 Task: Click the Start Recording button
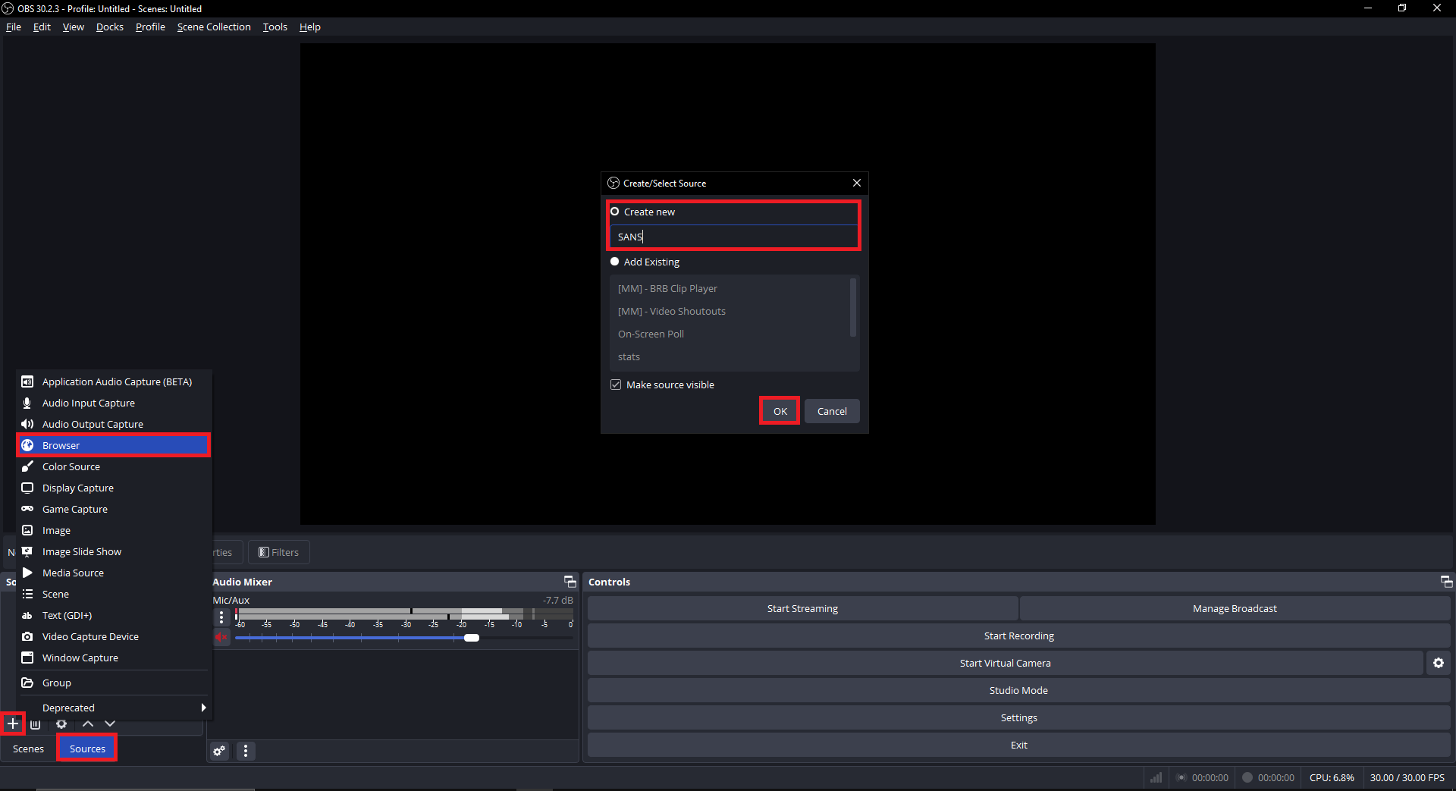tap(1018, 636)
